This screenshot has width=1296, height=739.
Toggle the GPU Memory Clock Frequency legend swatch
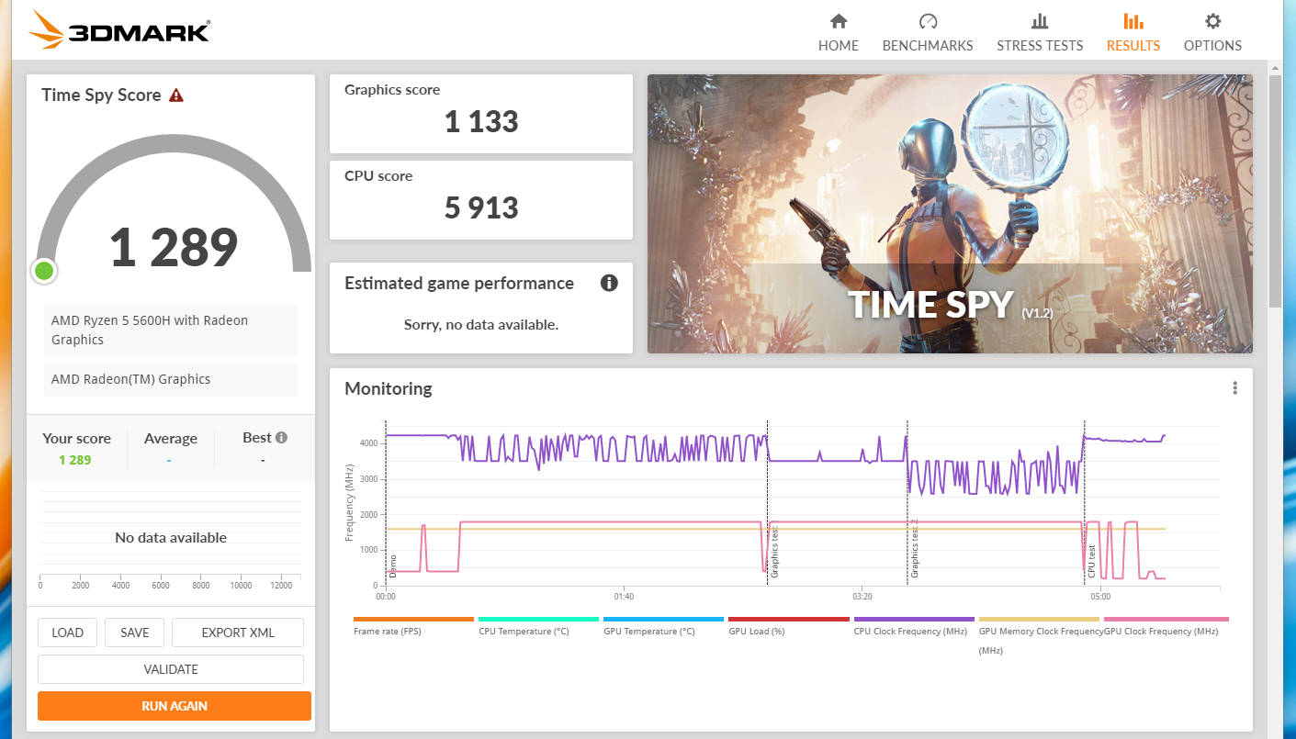1039,620
